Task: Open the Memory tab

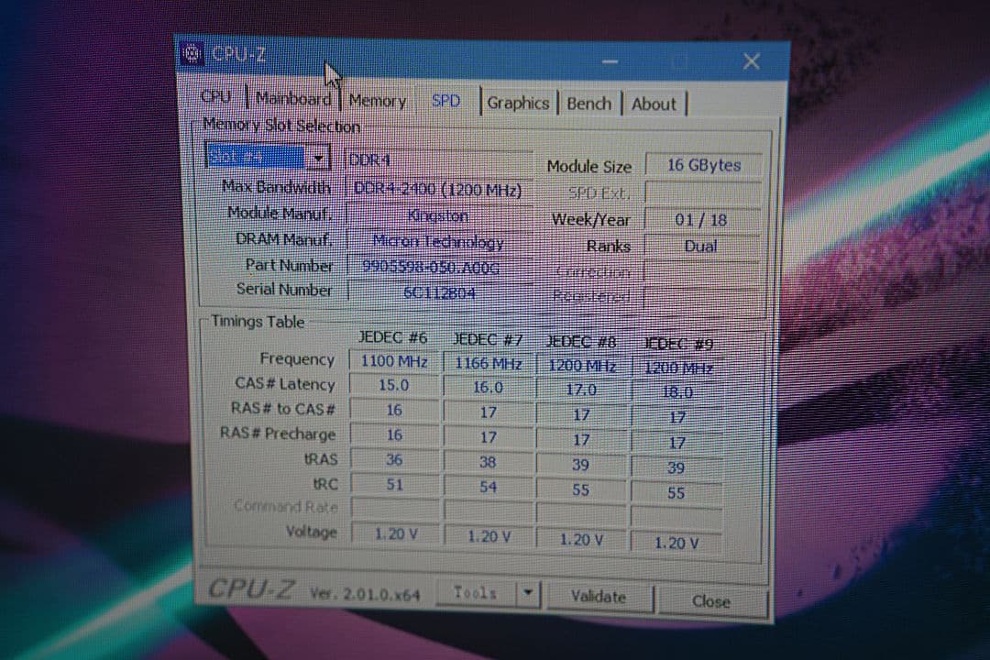Action: coord(378,101)
